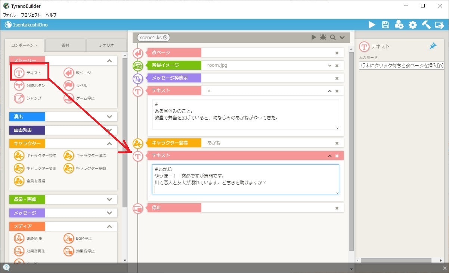Select the キャラクター退場 component
Screen dimensions: 449x273
[85, 156]
